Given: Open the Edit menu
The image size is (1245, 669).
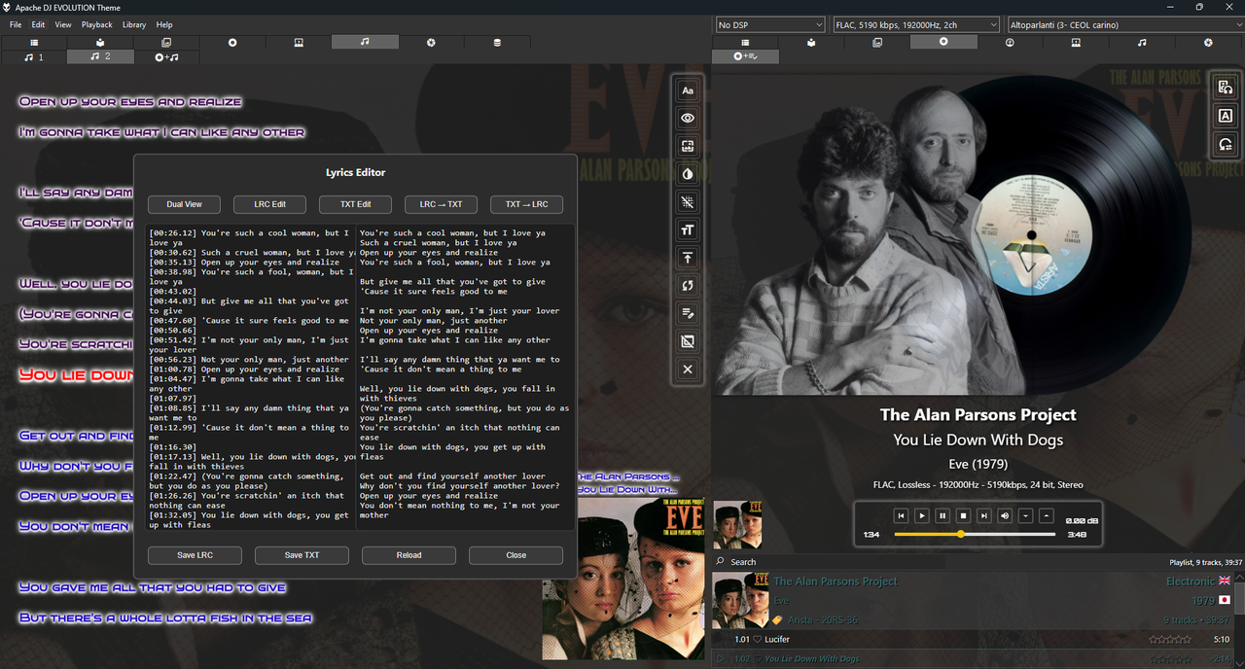Looking at the screenshot, I should click(x=38, y=24).
